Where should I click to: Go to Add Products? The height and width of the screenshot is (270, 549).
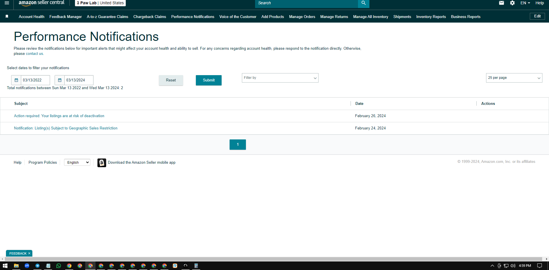[272, 17]
